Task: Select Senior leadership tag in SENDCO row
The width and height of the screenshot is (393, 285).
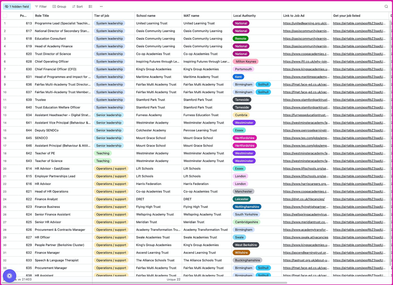Action: click(109, 138)
